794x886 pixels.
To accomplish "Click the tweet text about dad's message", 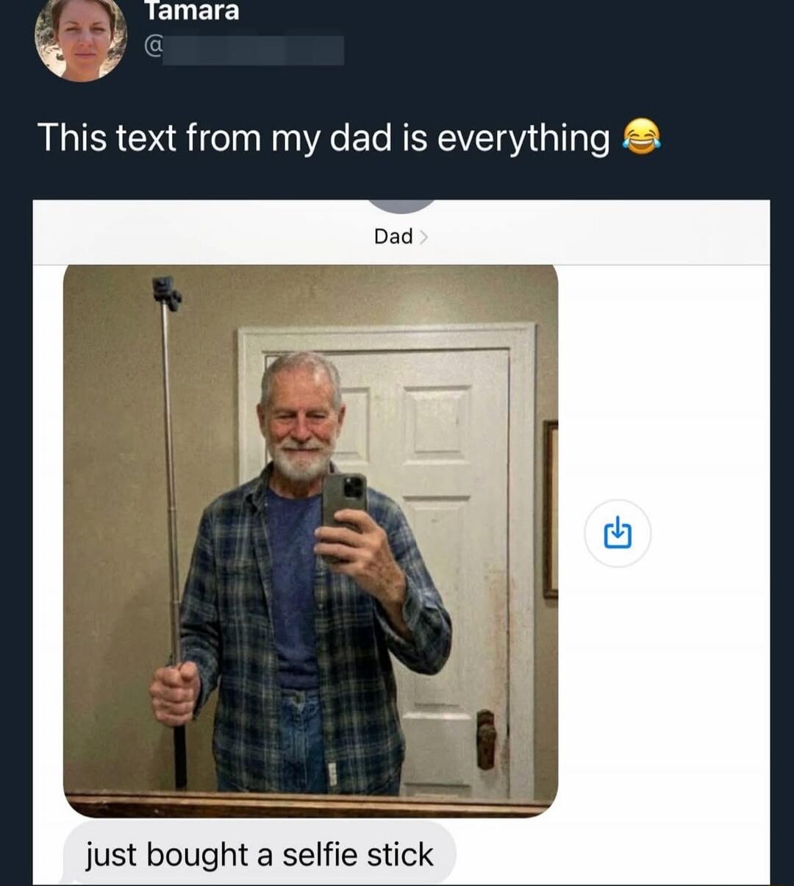I will tap(323, 137).
